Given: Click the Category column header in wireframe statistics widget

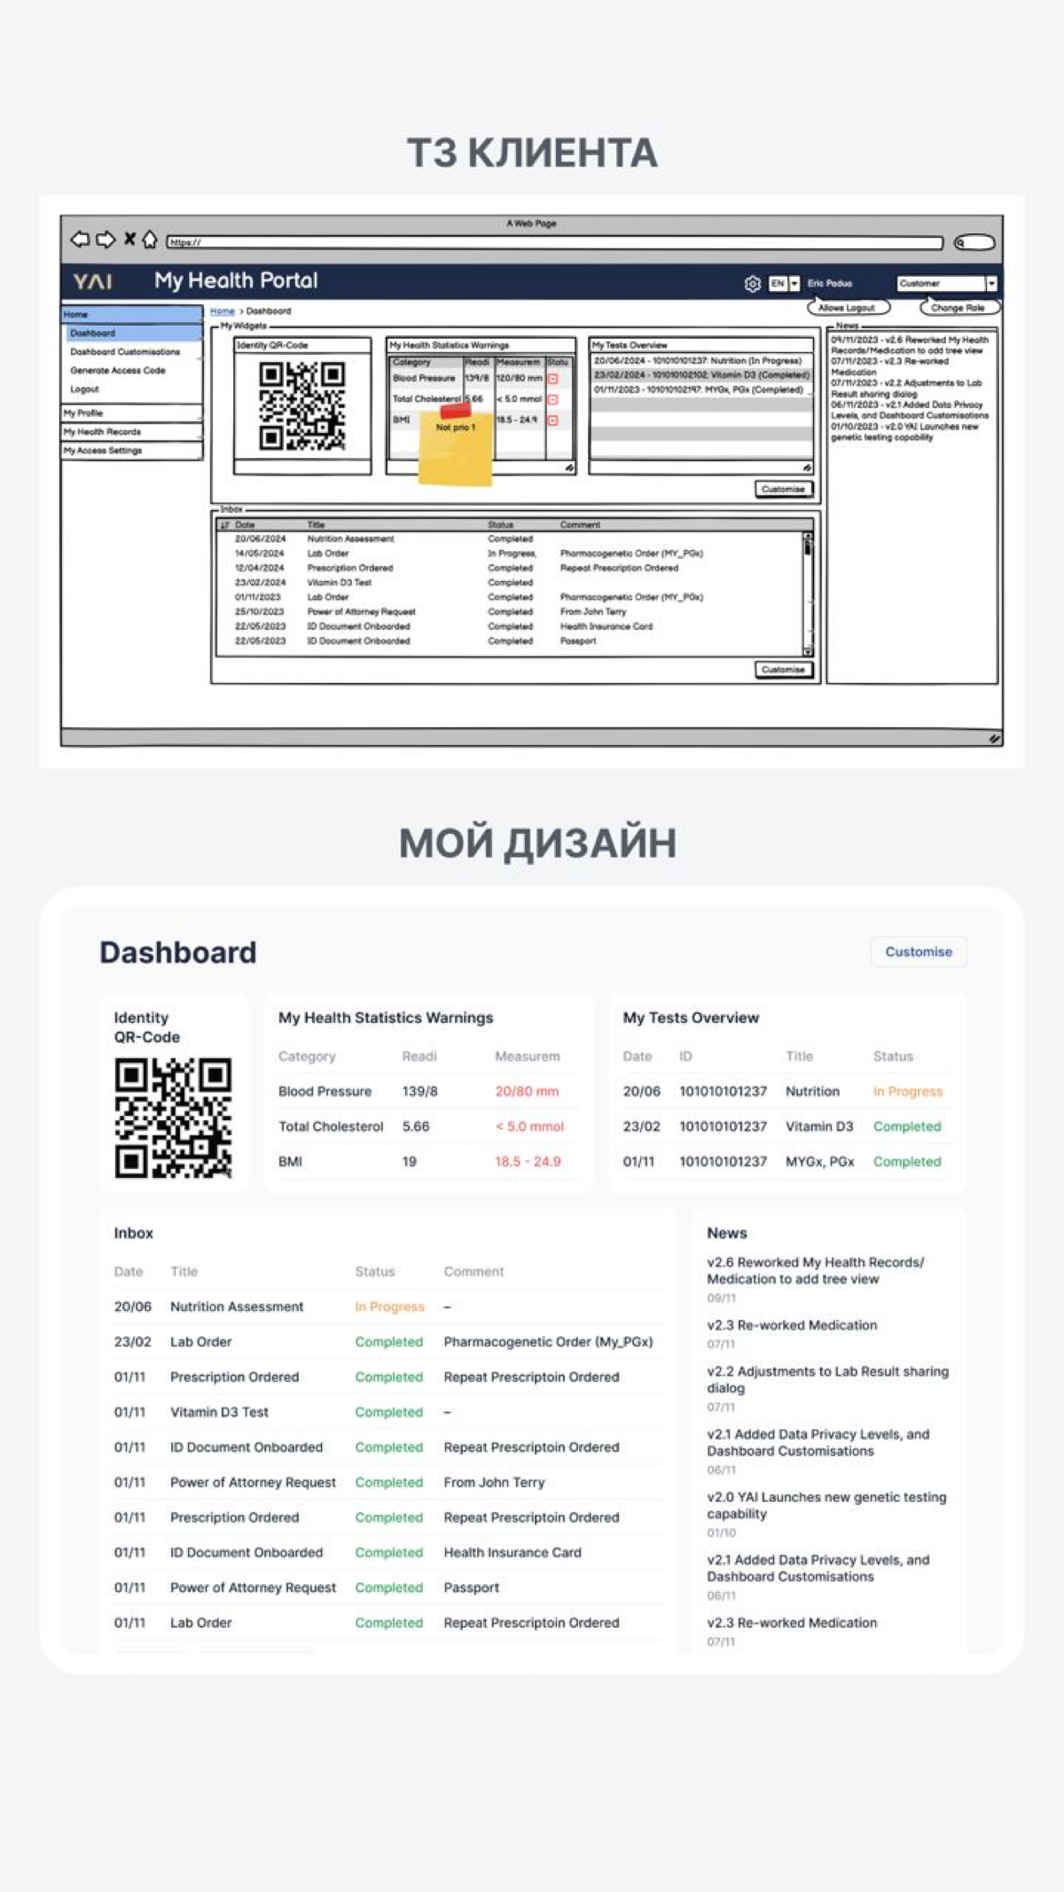Looking at the screenshot, I should pos(425,362).
